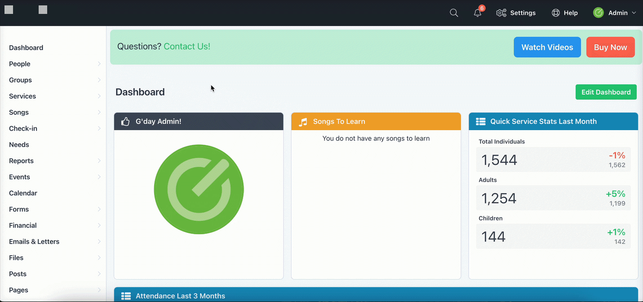Expand the Services submenu chevron
Viewport: 643px width, 302px height.
click(x=99, y=96)
